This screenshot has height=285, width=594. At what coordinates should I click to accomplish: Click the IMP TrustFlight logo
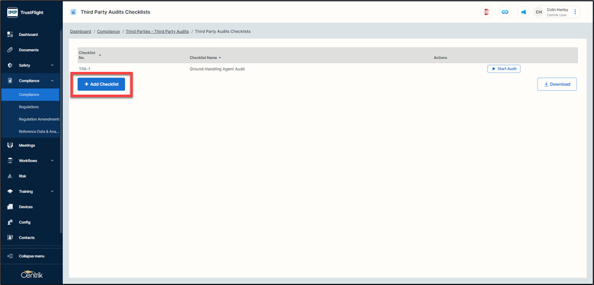25,12
